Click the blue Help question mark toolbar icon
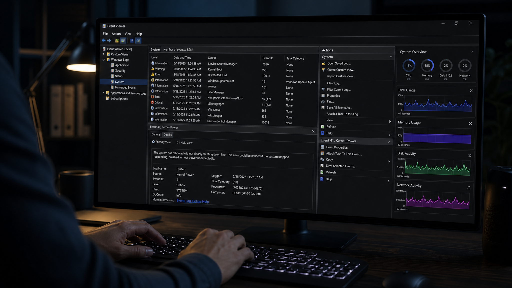The width and height of the screenshot is (512, 288). click(x=132, y=40)
